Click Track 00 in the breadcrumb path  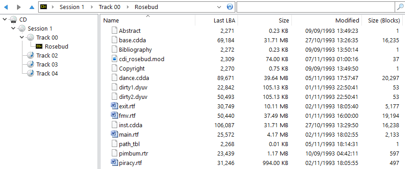click(x=110, y=7)
